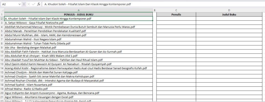Select column A header
265x102 pixels.
pos(78,11)
